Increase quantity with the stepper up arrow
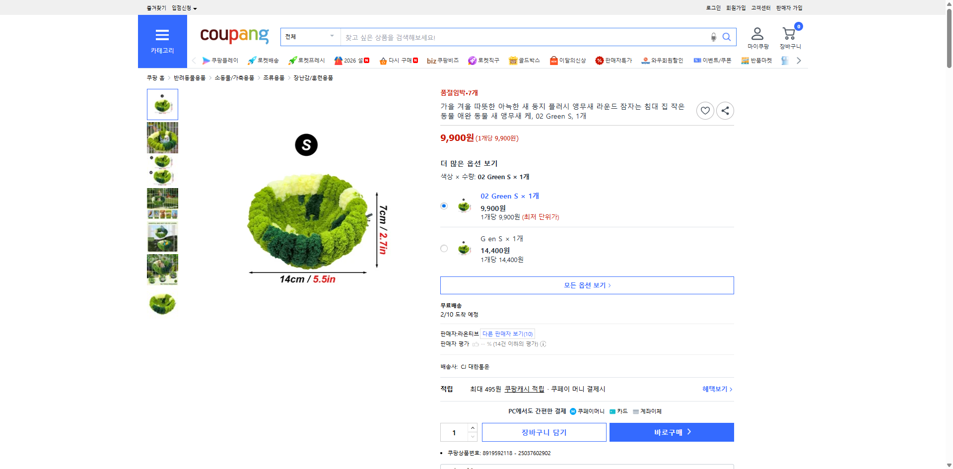This screenshot has height=469, width=953. click(472, 427)
